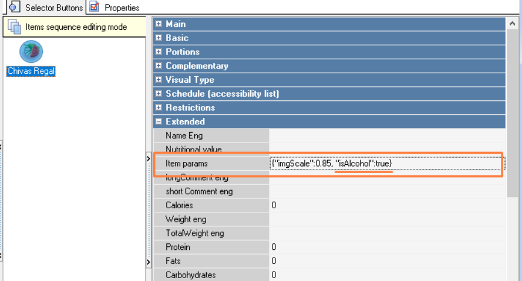Expand the Basic section

[x=159, y=38]
